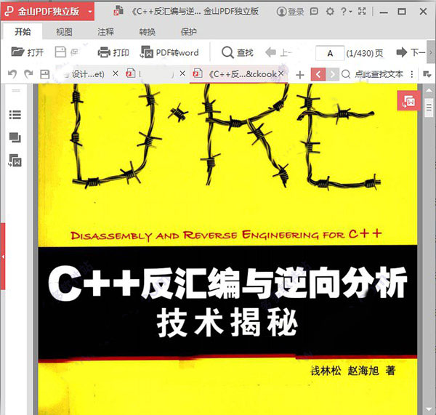Open the page thumbnails sidebar icon
Screen dimensions: 436x415
click(x=15, y=137)
